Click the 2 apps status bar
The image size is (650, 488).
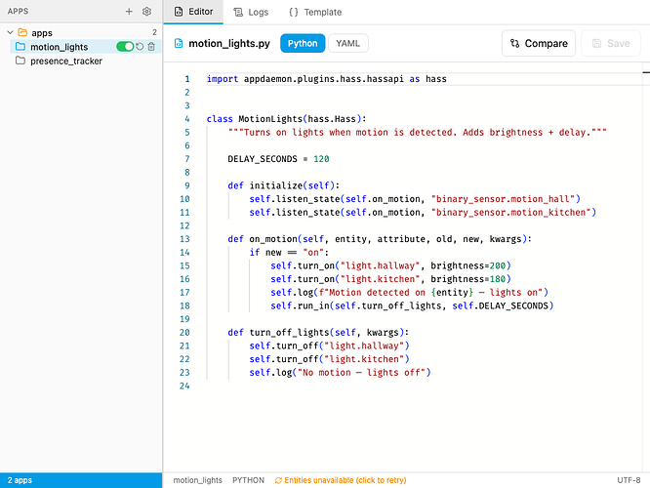coord(81,480)
